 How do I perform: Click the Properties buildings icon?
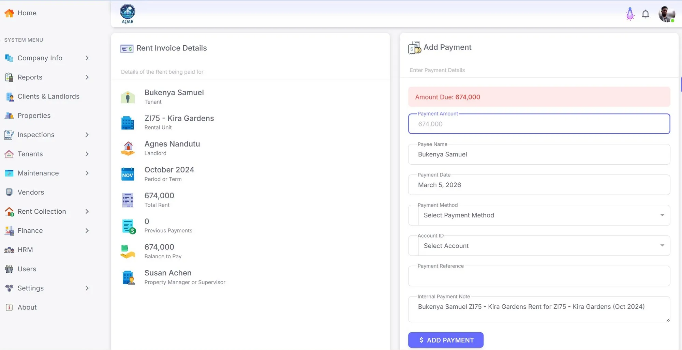[x=9, y=116]
